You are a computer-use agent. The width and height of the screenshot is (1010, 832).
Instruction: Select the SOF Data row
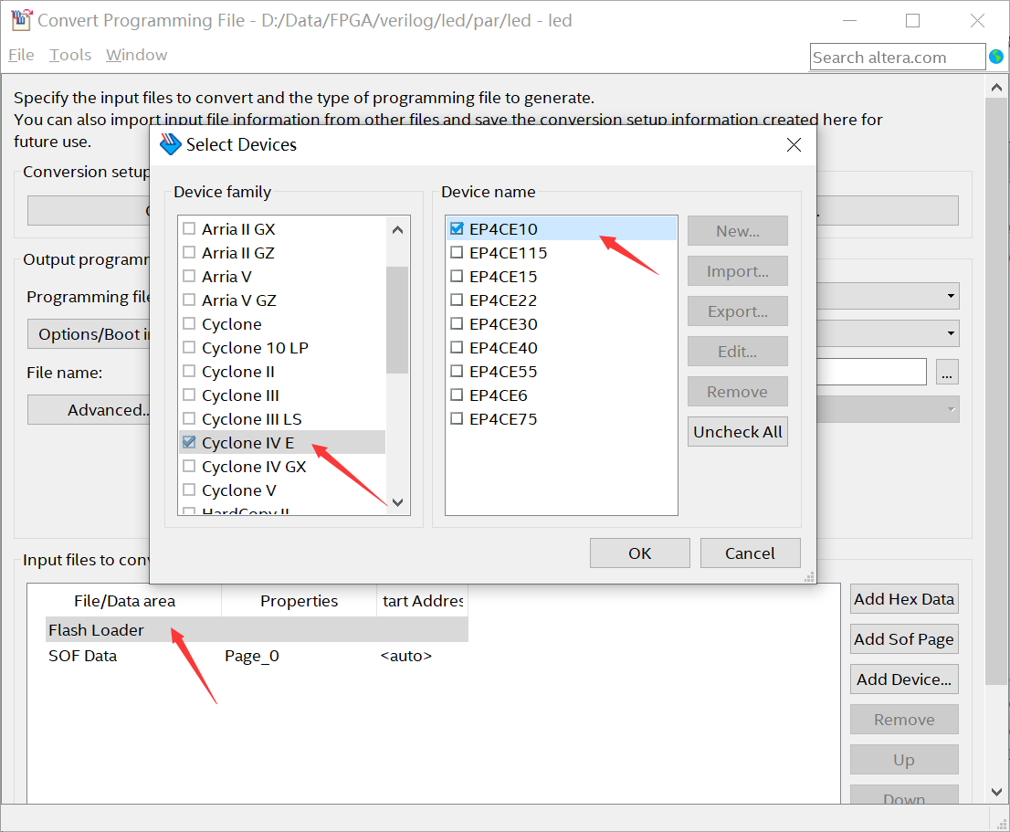click(257, 656)
